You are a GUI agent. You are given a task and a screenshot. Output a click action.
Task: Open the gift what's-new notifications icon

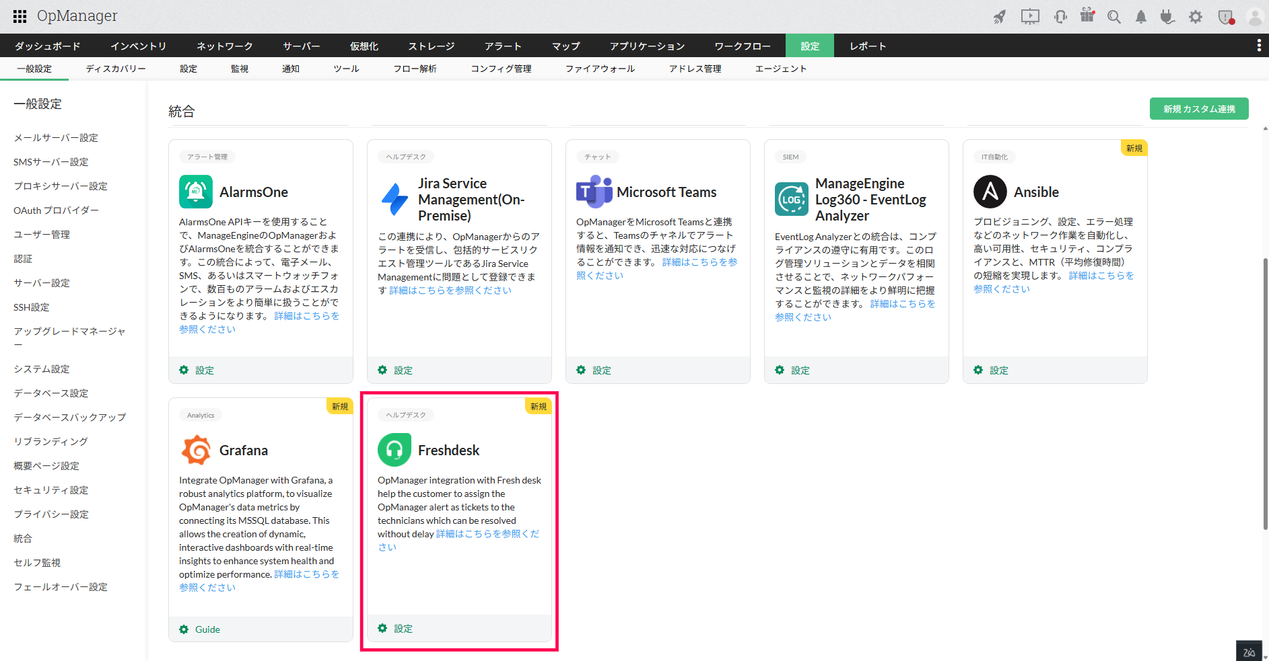pyautogui.click(x=1087, y=15)
